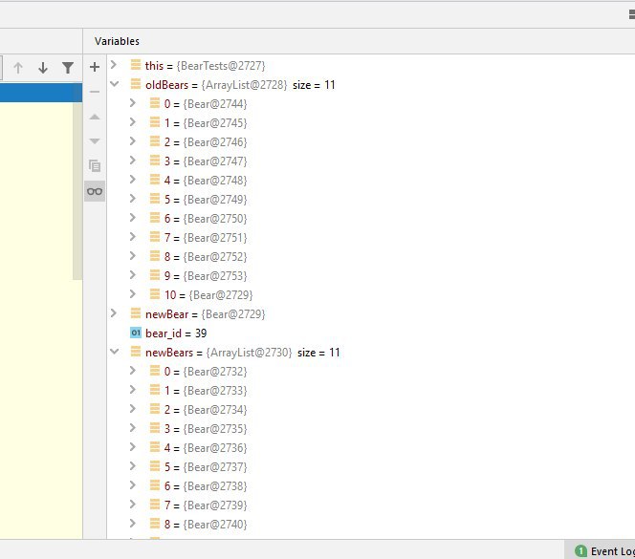Image resolution: width=635 pixels, height=559 pixels.
Task: Expand oldBears item 4 Bear@2748
Action: (132, 180)
